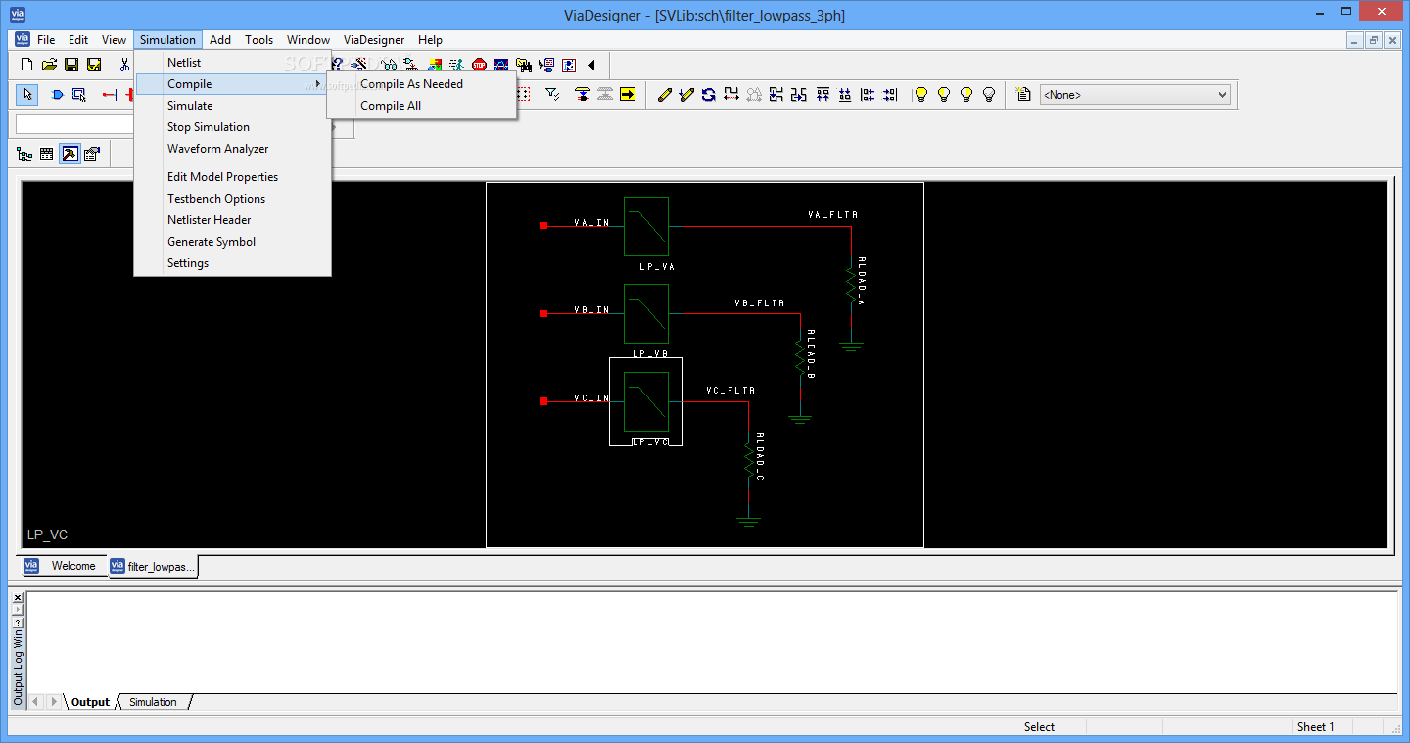The width and height of the screenshot is (1410, 743).
Task: Click the filter funnel with checkmark icon
Action: pos(552,94)
